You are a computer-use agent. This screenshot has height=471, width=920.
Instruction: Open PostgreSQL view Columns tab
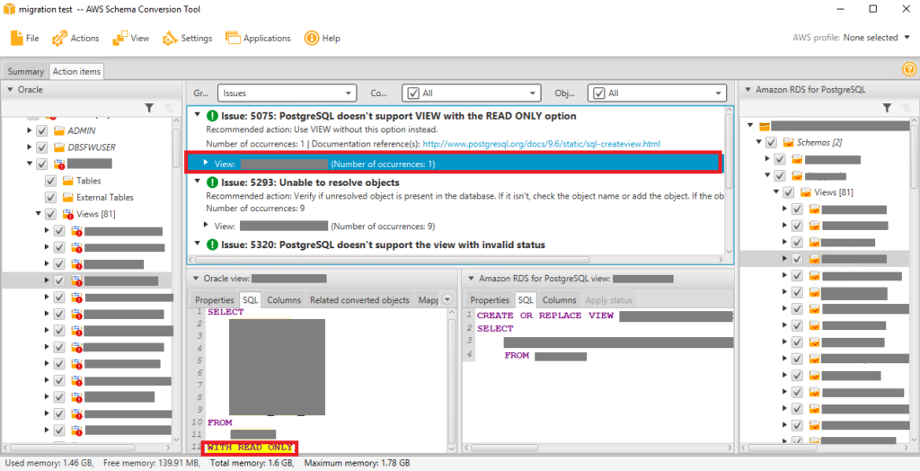(x=559, y=300)
